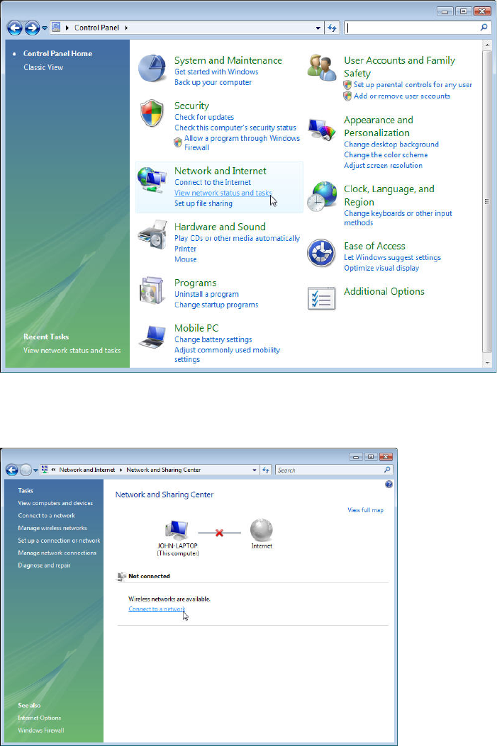Click the Network and Internet globe icon
The image size is (497, 746).
152,179
